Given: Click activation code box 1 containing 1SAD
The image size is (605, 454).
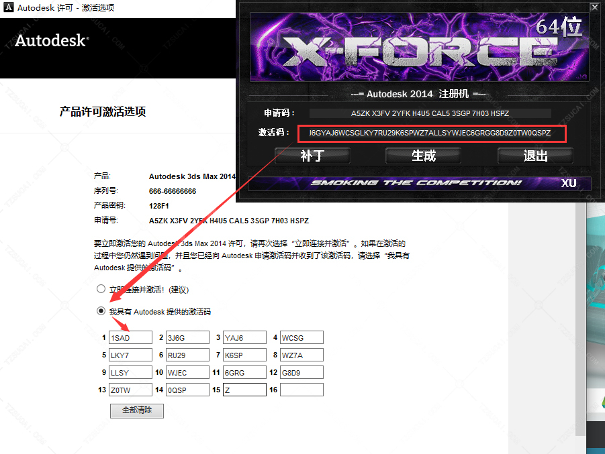Looking at the screenshot, I should tap(130, 337).
